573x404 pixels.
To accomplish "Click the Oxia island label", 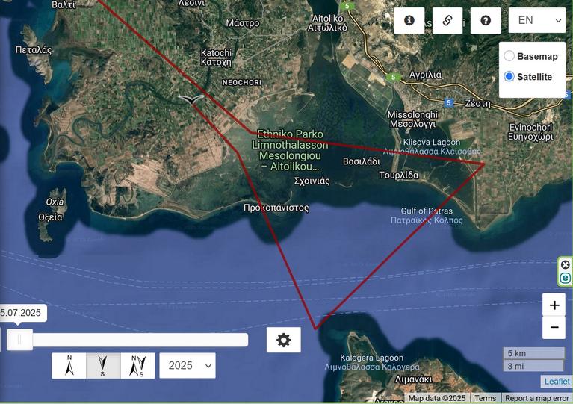I will tap(55, 202).
